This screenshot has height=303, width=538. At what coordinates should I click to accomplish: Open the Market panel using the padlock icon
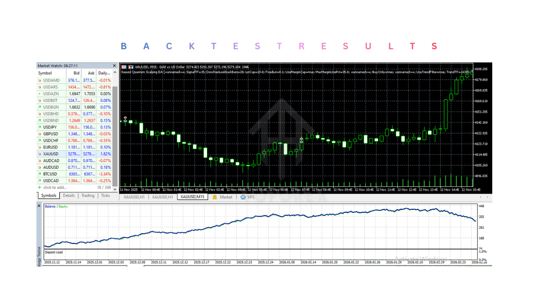pos(215,197)
